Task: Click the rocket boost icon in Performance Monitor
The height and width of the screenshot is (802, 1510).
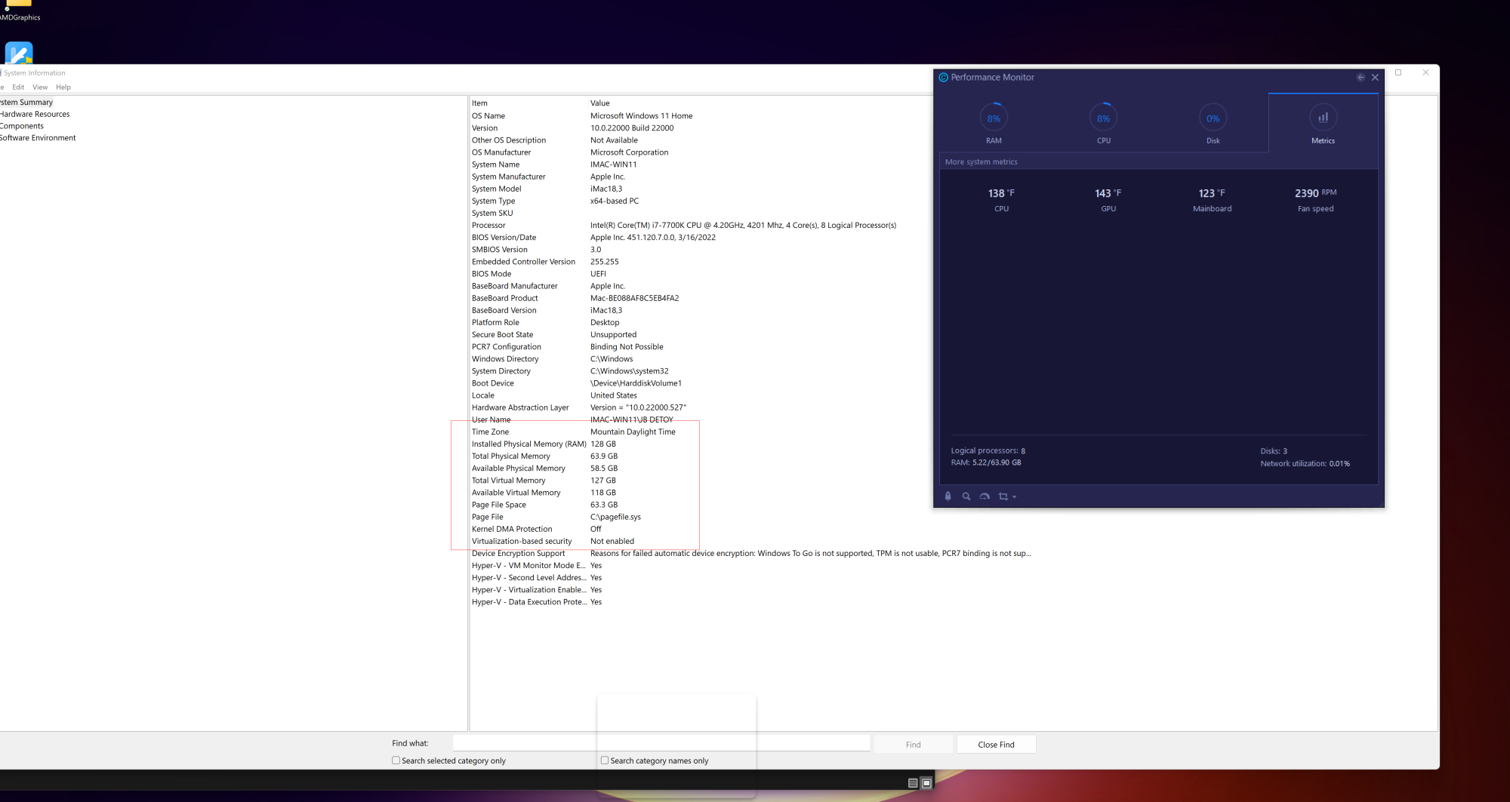Action: [948, 496]
